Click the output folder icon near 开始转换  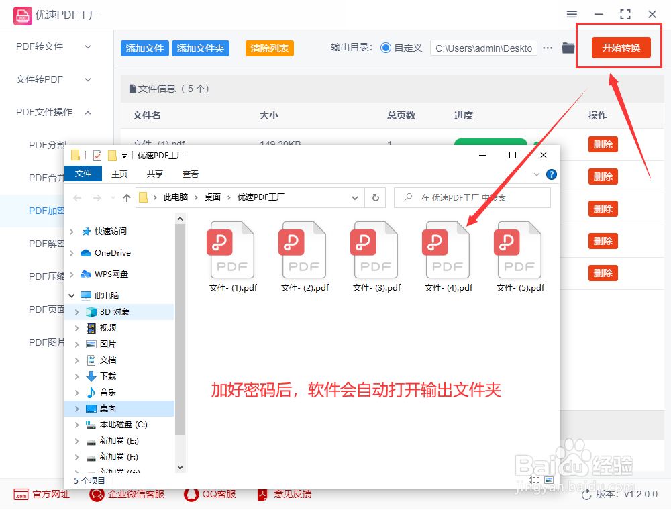[568, 48]
